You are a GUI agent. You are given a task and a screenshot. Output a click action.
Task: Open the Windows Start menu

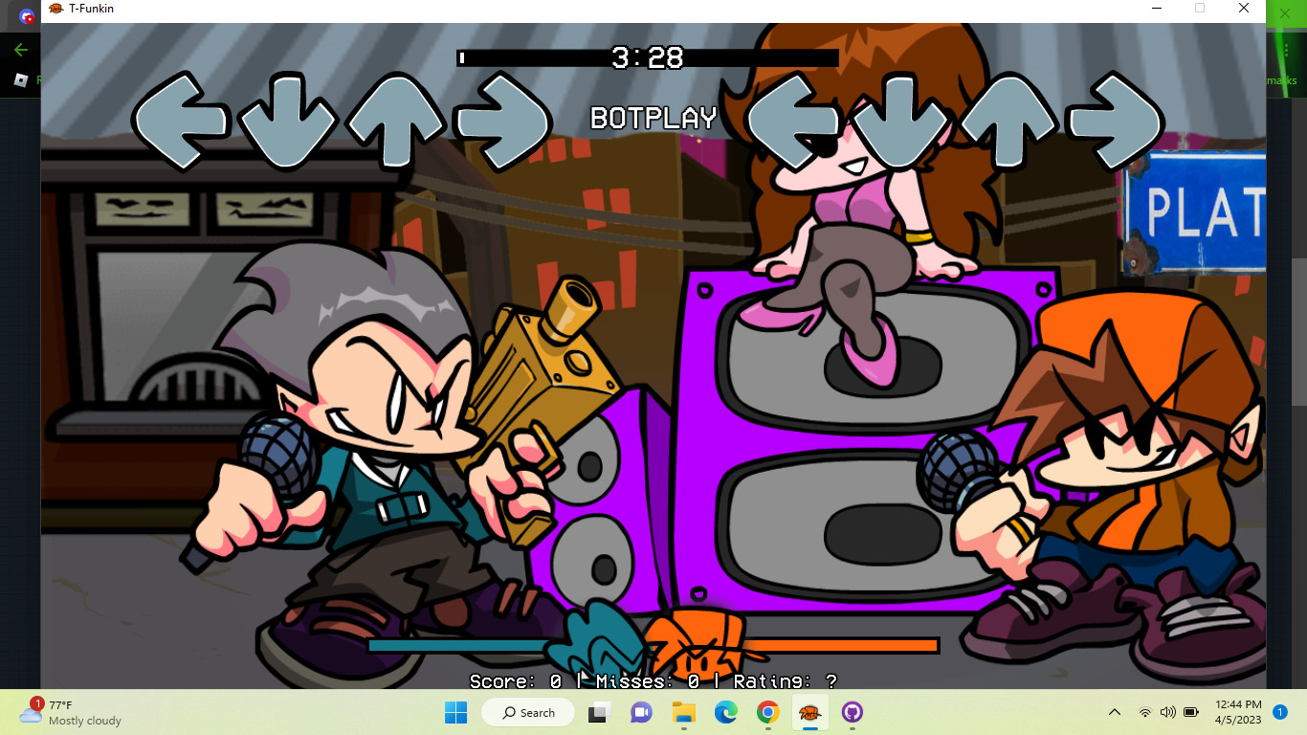[x=455, y=712]
